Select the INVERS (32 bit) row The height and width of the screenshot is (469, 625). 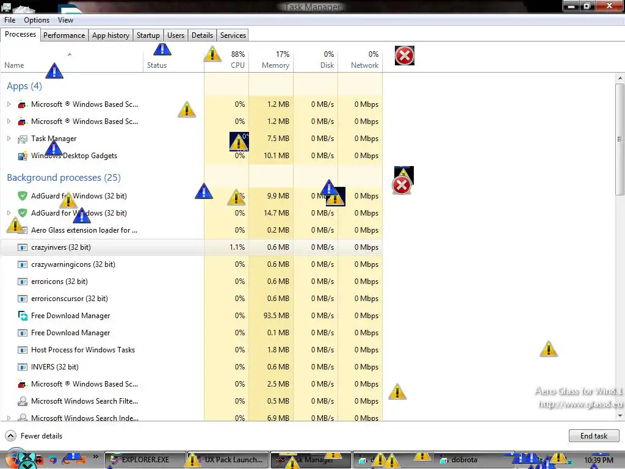coord(191,367)
